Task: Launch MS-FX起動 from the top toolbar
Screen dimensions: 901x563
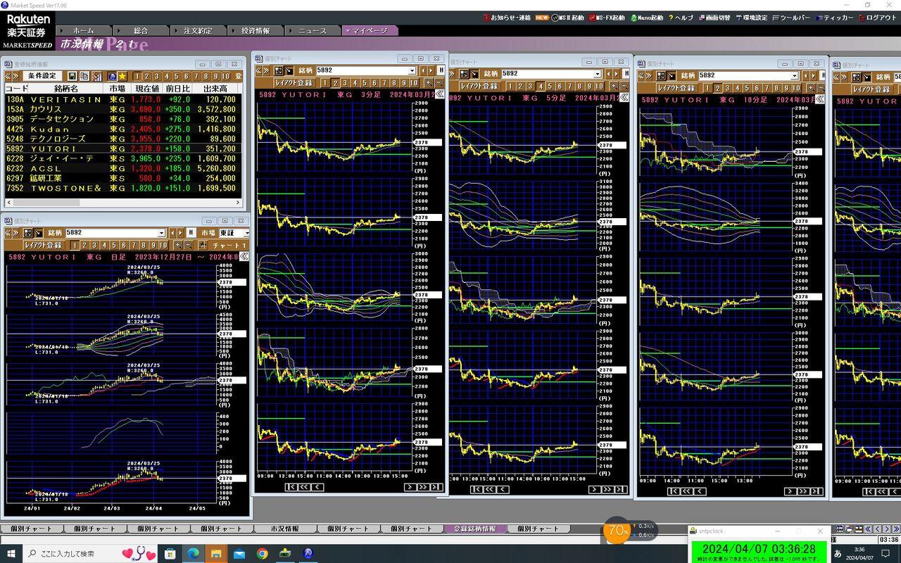Action: click(x=607, y=18)
